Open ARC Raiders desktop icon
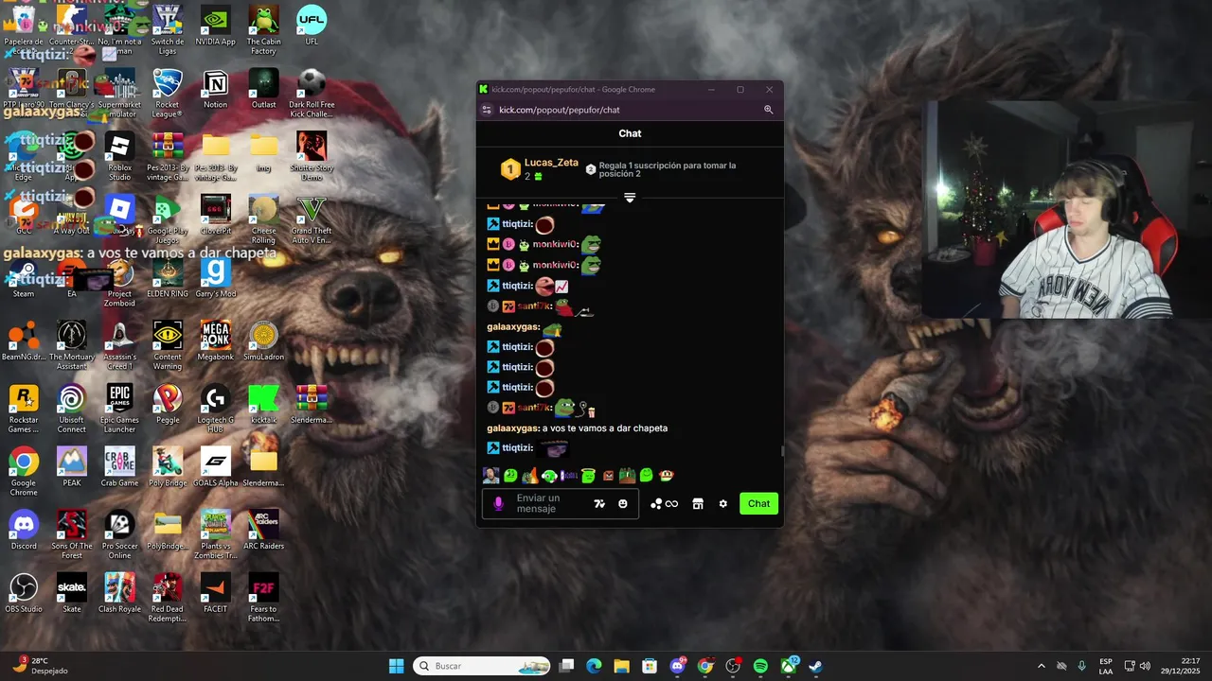 pos(263,531)
